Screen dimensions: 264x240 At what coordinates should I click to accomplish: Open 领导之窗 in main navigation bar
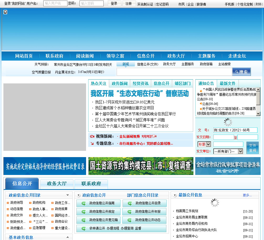point(115,56)
